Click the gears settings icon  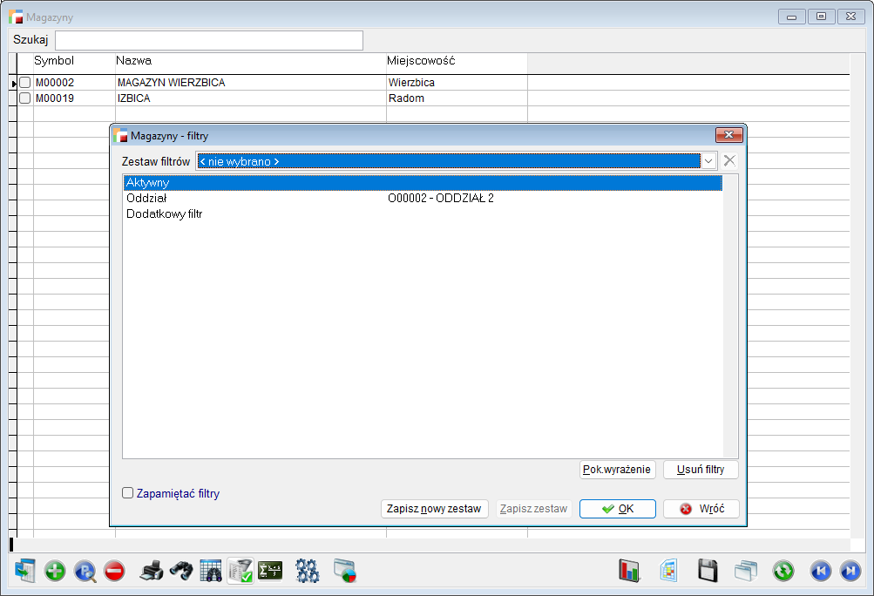pyautogui.click(x=308, y=572)
